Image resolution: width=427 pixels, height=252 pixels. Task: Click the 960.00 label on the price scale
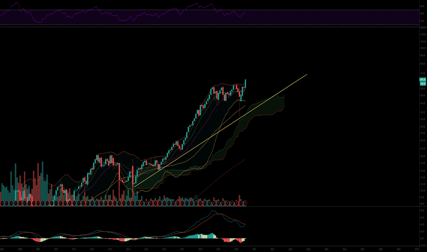[423, 55]
